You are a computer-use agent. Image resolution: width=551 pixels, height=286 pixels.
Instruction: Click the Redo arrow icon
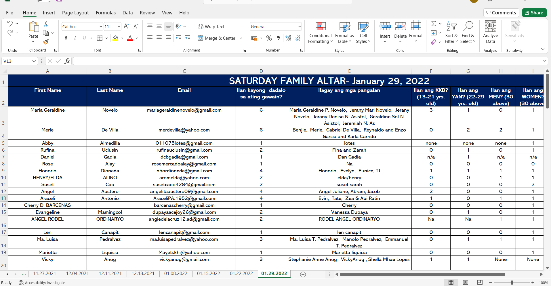(10, 33)
